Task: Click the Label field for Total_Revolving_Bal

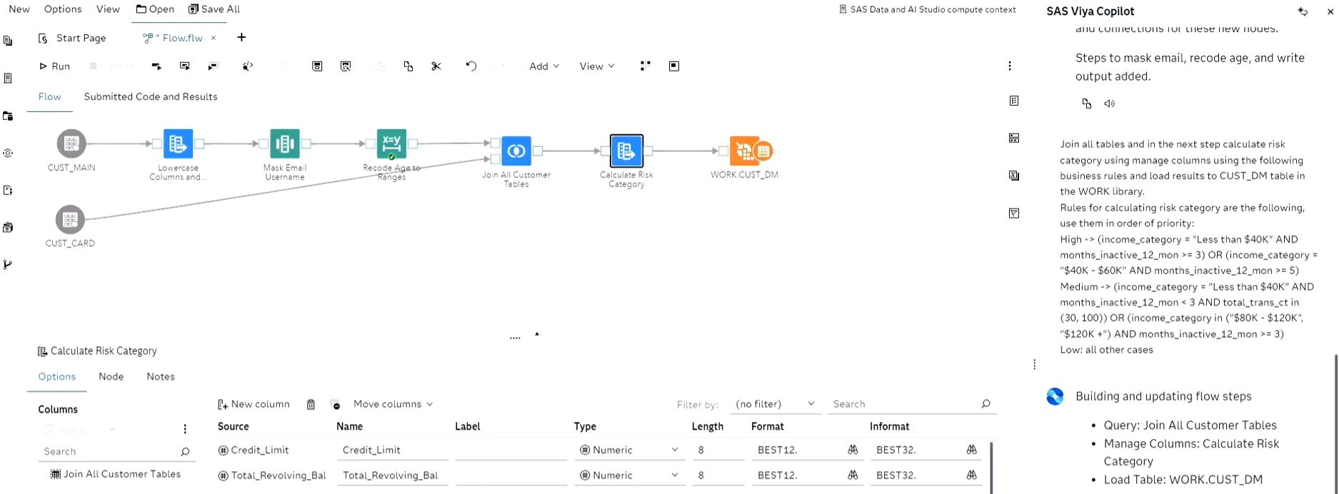Action: pos(511,475)
